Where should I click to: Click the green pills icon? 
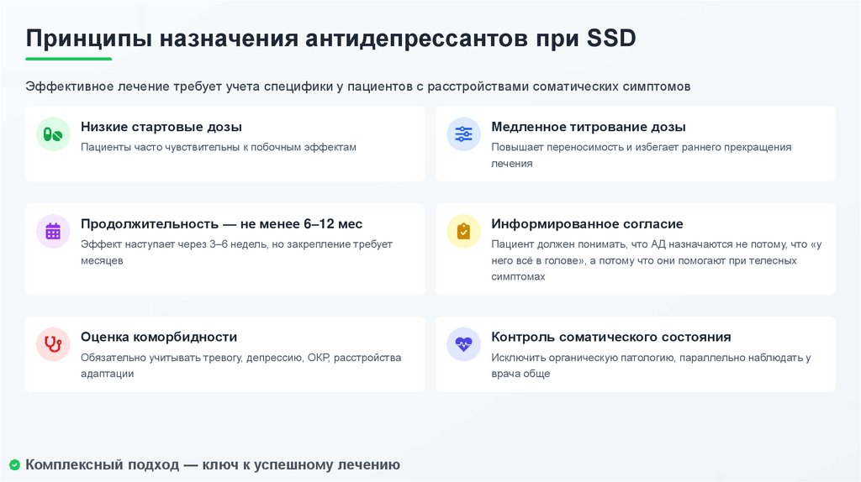tap(53, 134)
